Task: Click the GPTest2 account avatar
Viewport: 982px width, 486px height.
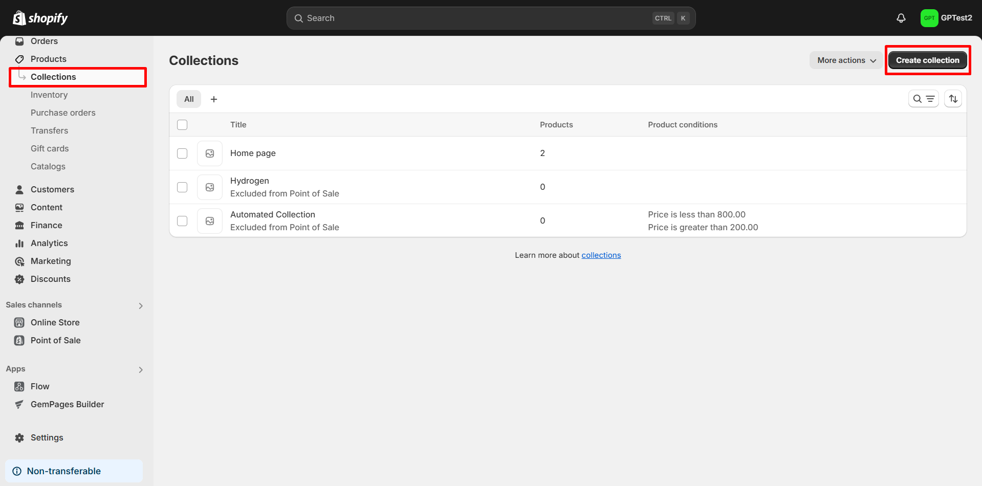Action: [929, 18]
